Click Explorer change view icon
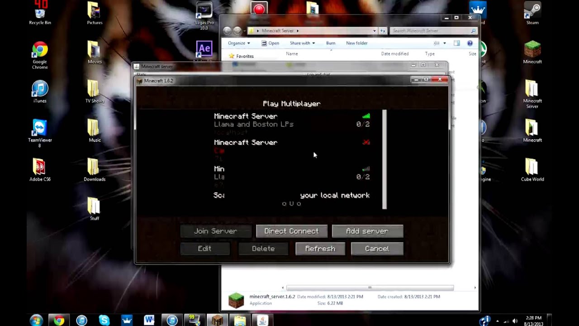 click(437, 43)
